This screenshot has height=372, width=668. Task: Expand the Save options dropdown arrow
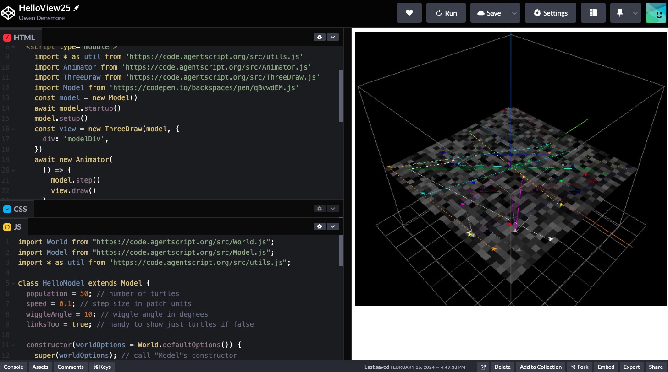[514, 13]
